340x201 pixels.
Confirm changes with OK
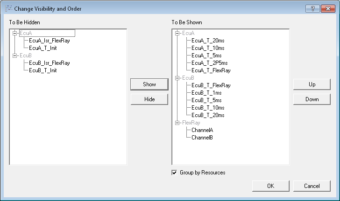coord(270,186)
